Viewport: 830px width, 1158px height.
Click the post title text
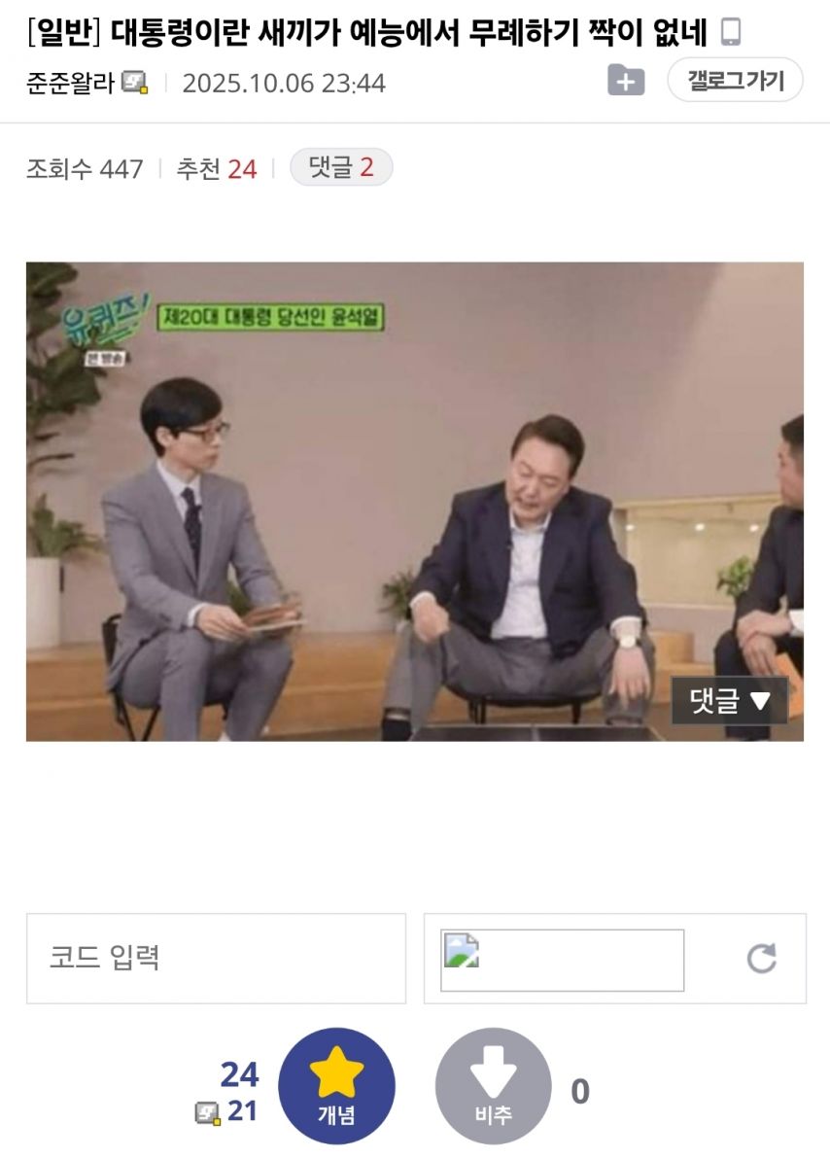pyautogui.click(x=408, y=32)
